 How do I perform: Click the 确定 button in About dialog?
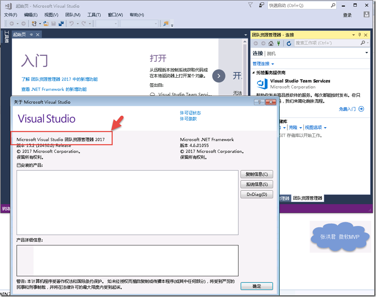[x=257, y=286]
